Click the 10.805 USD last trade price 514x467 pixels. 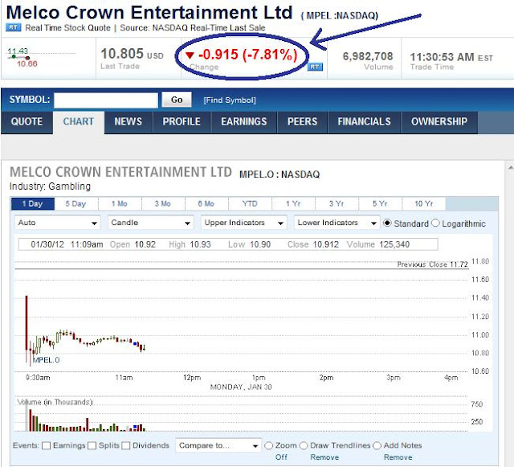[x=132, y=54]
